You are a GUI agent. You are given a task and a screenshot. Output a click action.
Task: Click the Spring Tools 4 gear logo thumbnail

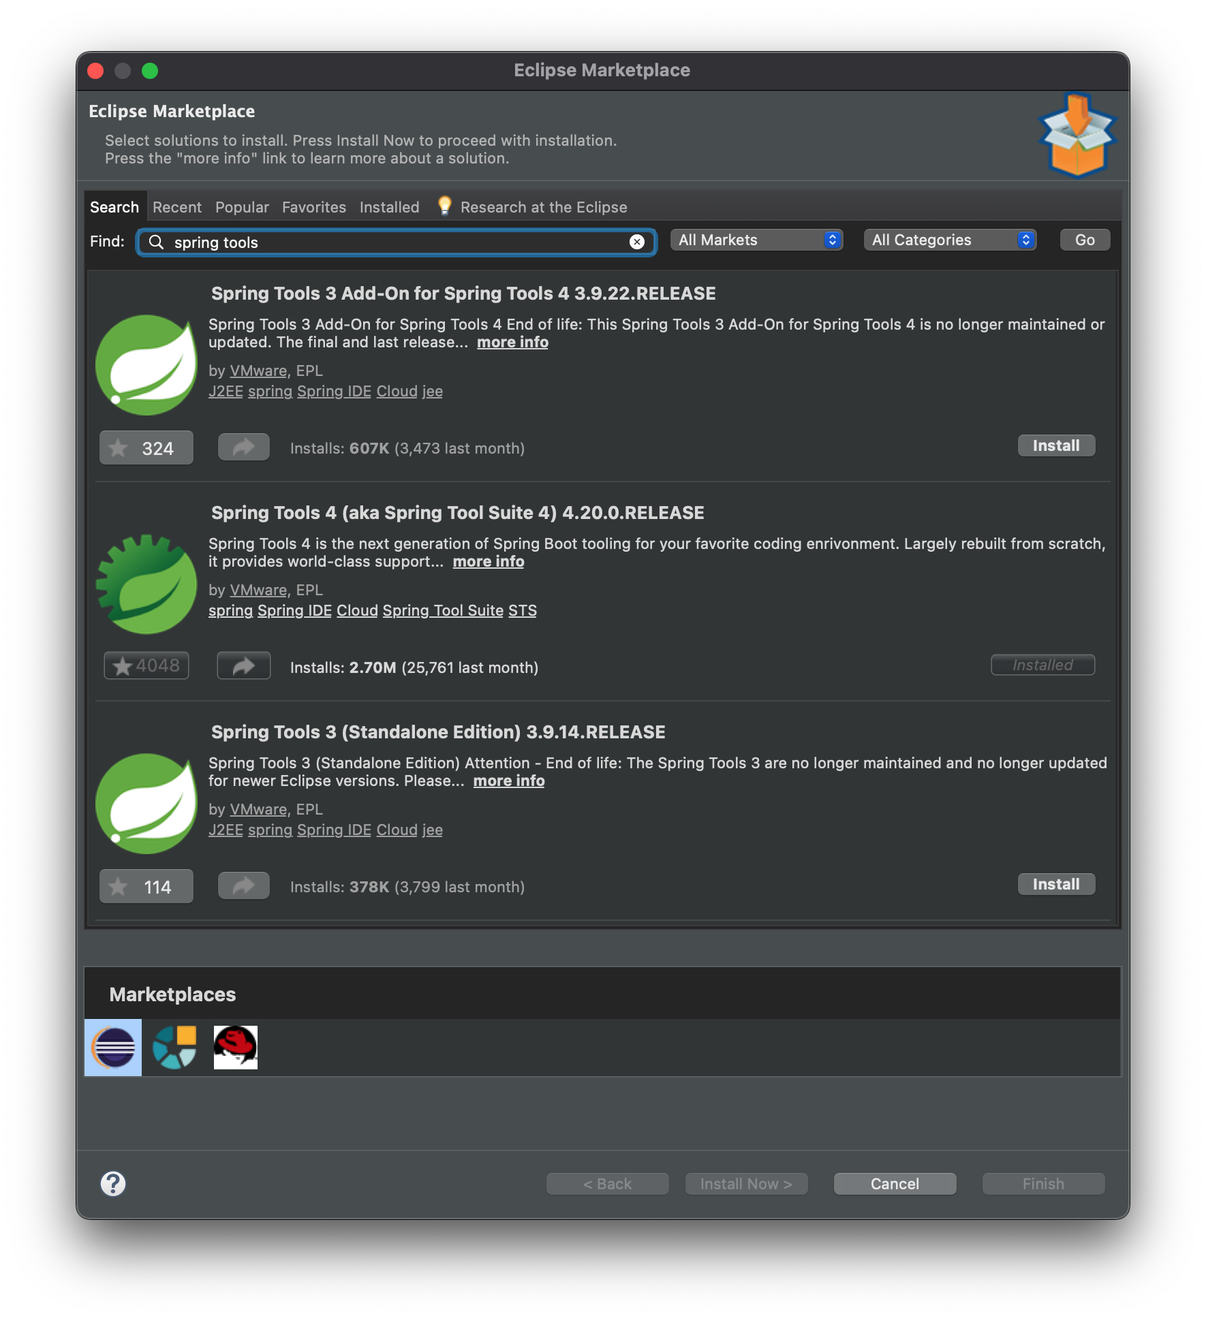point(146,584)
